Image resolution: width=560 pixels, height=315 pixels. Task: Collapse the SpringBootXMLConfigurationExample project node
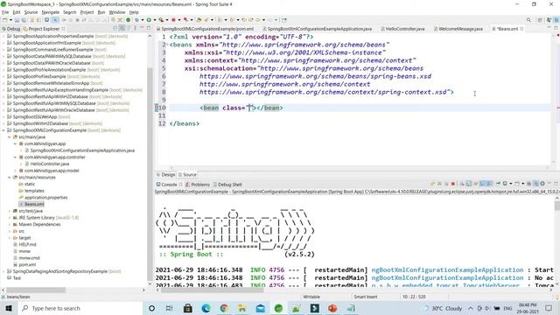coord(3,130)
